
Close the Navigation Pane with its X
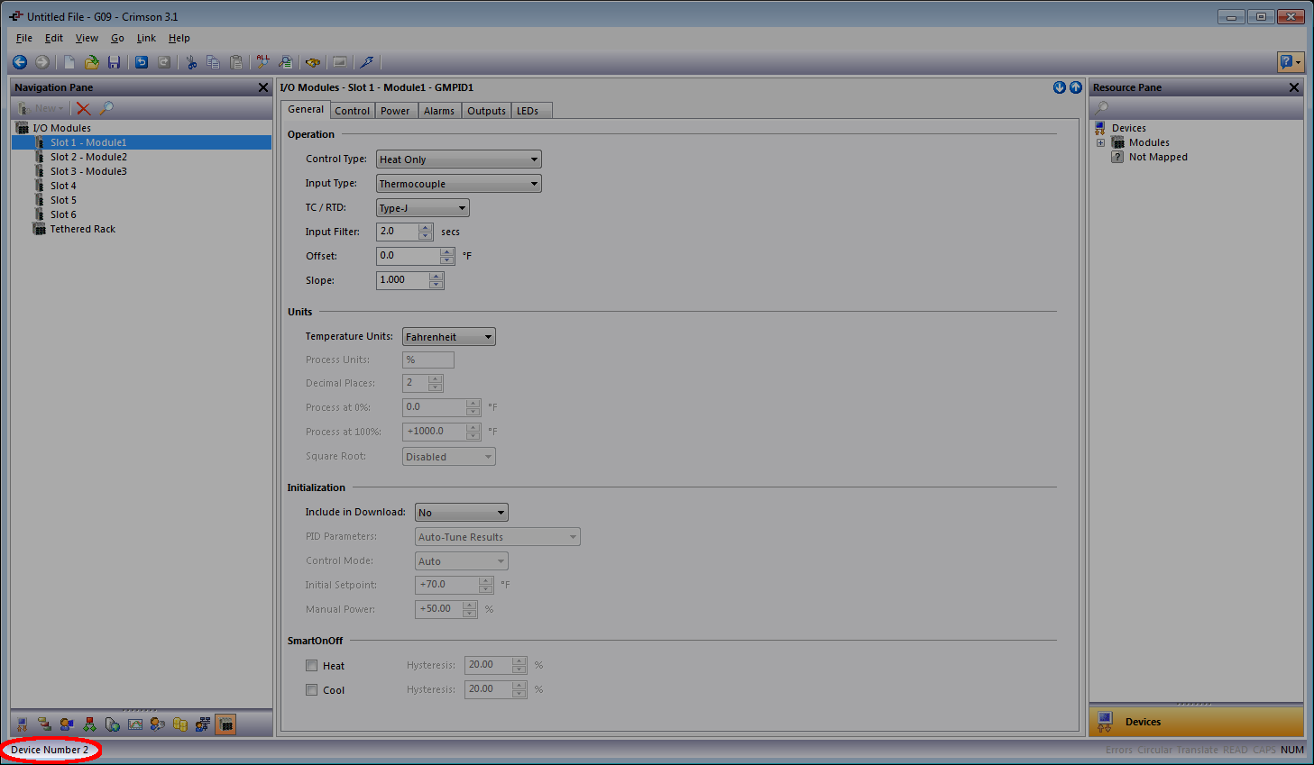click(263, 87)
